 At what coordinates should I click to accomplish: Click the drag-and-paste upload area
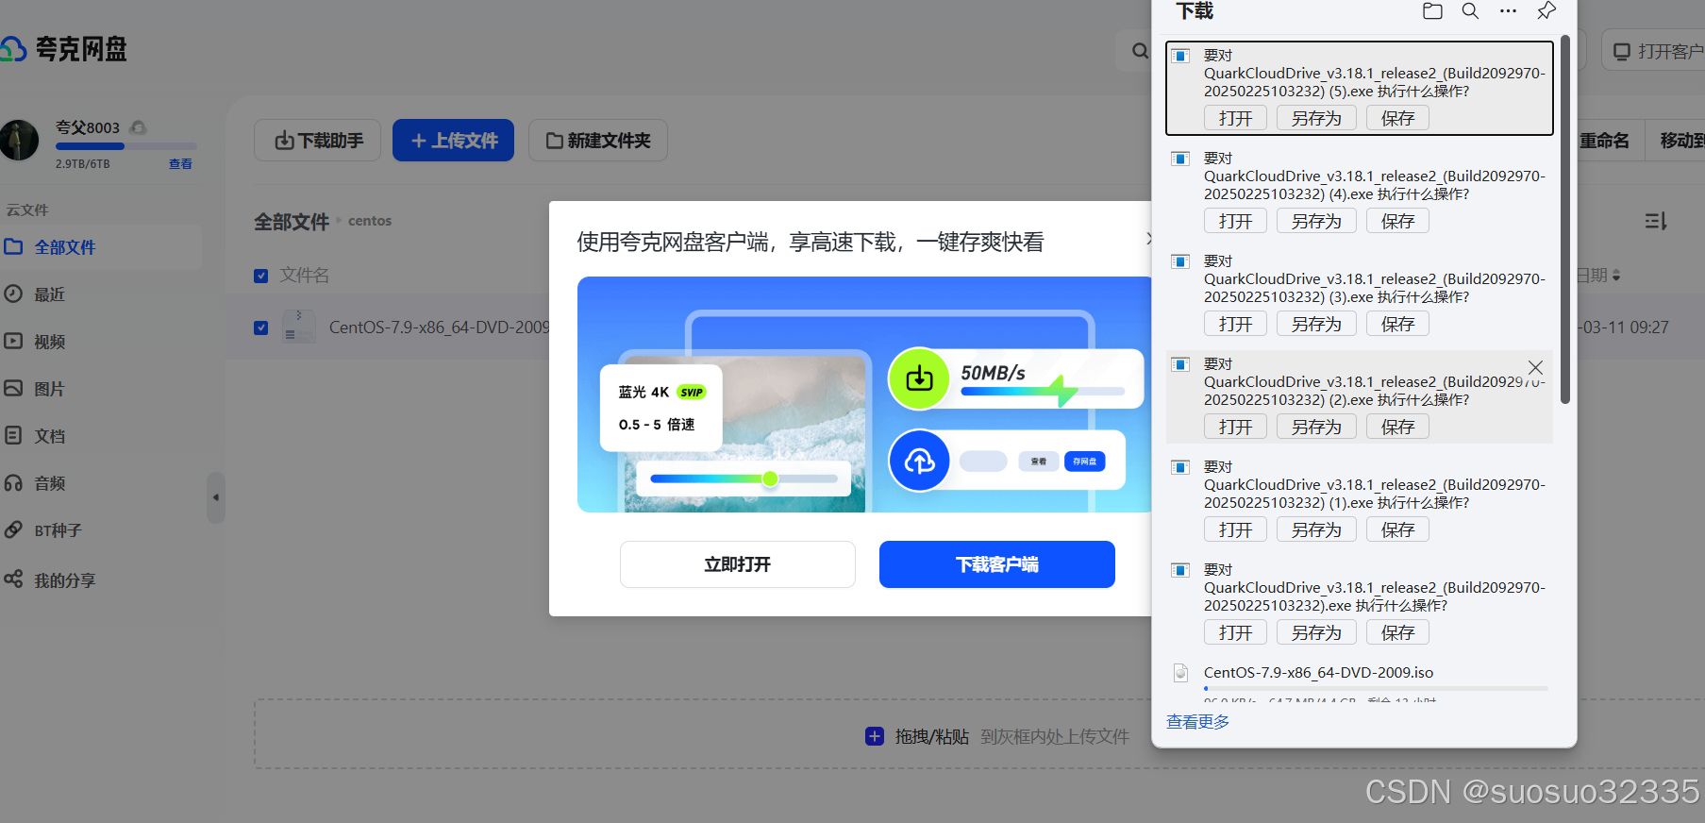coord(978,734)
